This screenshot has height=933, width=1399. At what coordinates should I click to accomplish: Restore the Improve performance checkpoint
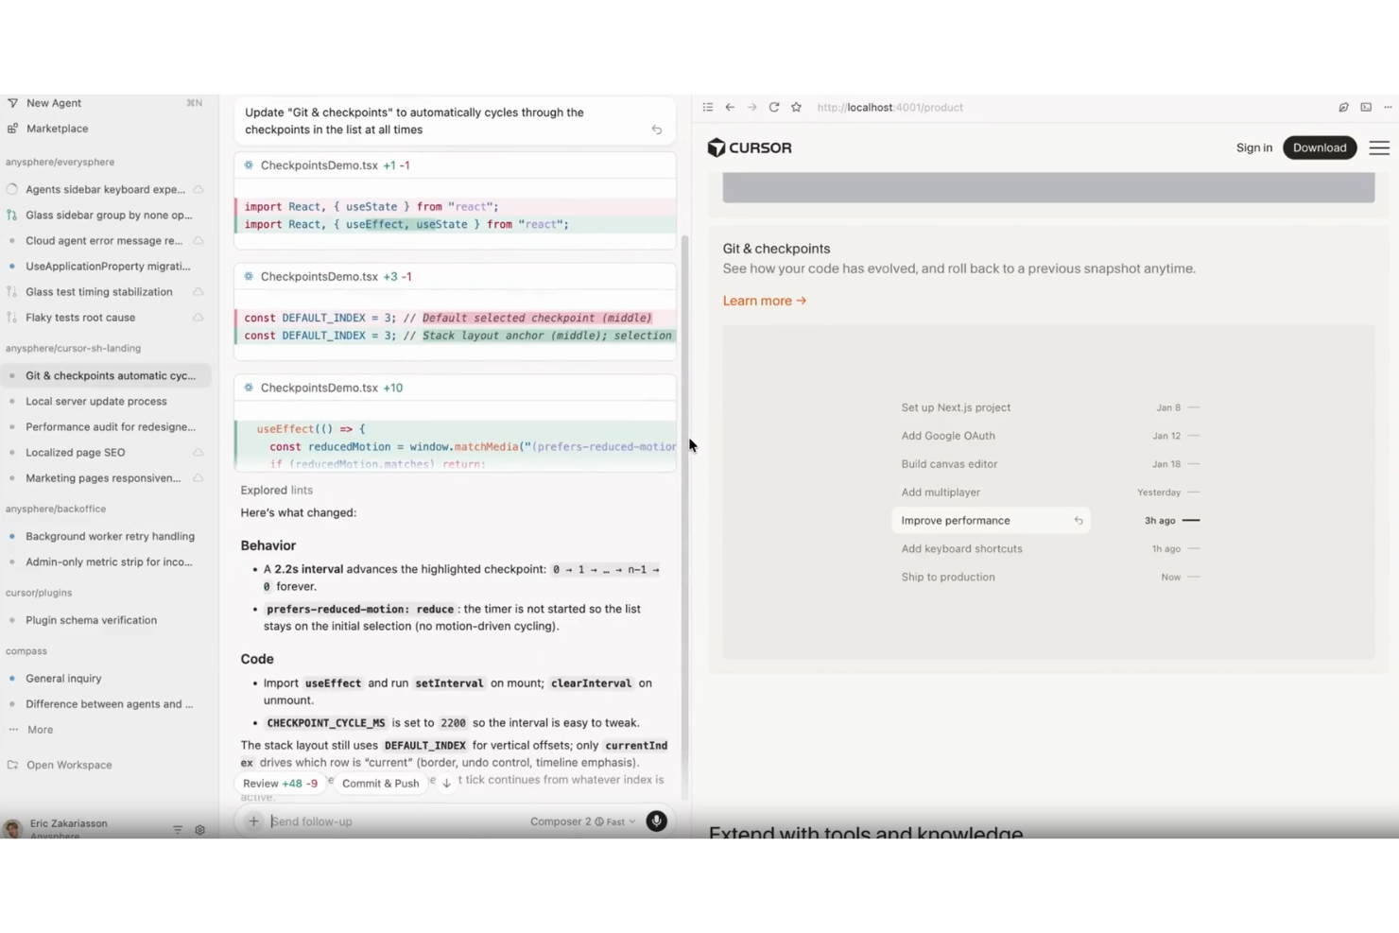click(1079, 521)
